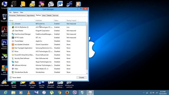
Task: Open the Word desktop shortcut
Action: [60, 4]
